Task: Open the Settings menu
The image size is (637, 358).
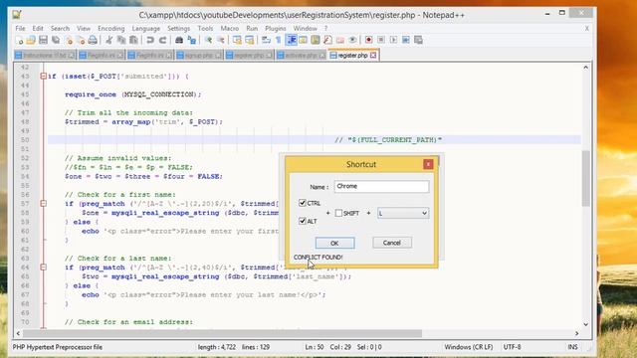Action: (179, 29)
